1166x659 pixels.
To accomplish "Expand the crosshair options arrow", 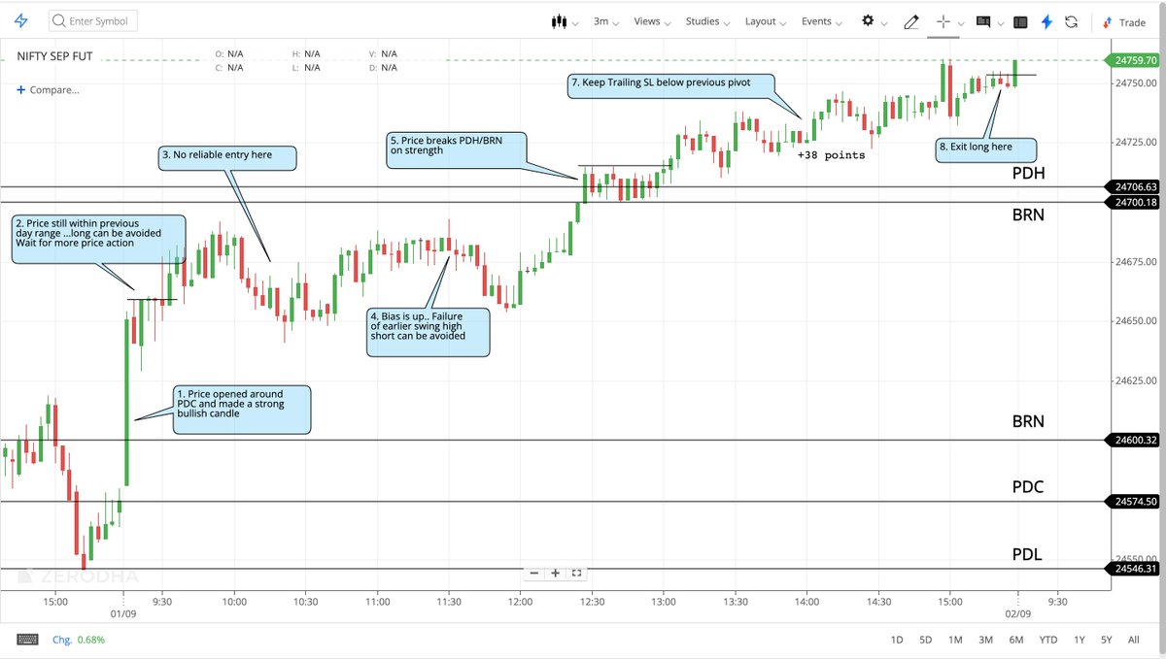I will click(961, 23).
